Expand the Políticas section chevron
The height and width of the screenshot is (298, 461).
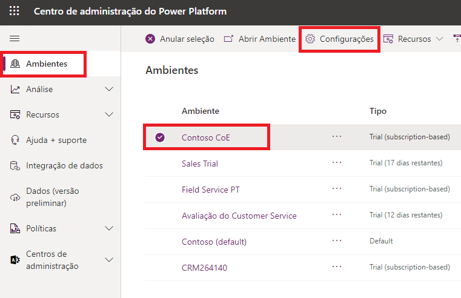pyautogui.click(x=109, y=228)
